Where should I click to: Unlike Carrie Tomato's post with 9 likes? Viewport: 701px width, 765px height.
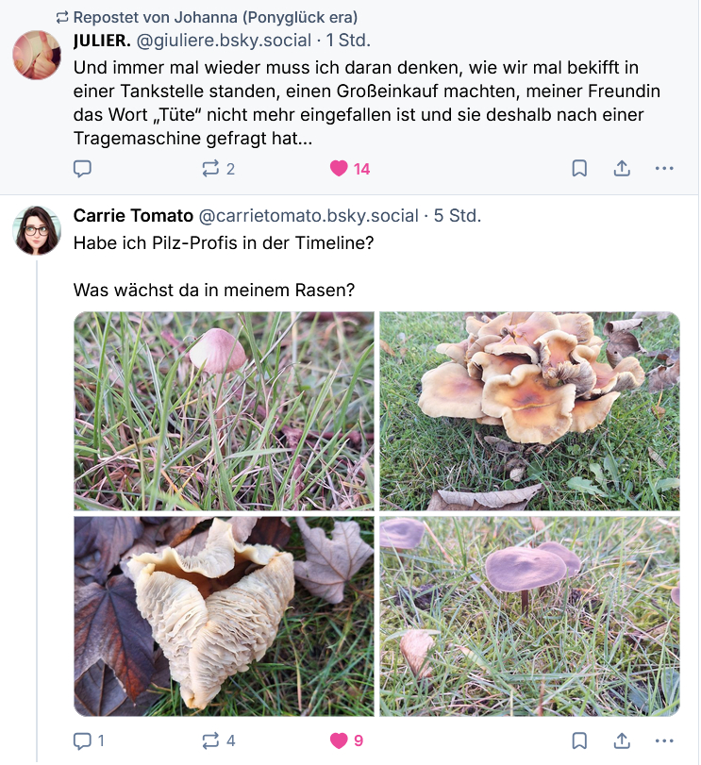pos(340,741)
